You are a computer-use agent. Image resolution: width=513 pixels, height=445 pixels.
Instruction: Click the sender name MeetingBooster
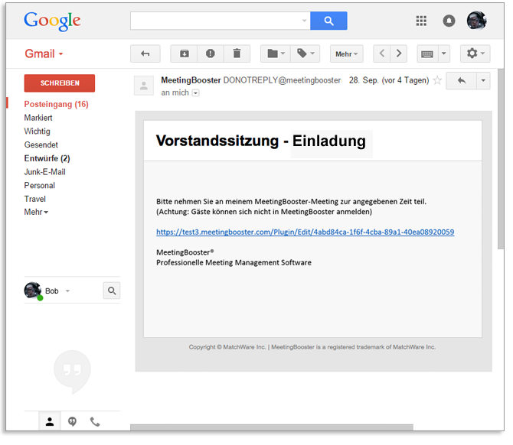(x=191, y=80)
